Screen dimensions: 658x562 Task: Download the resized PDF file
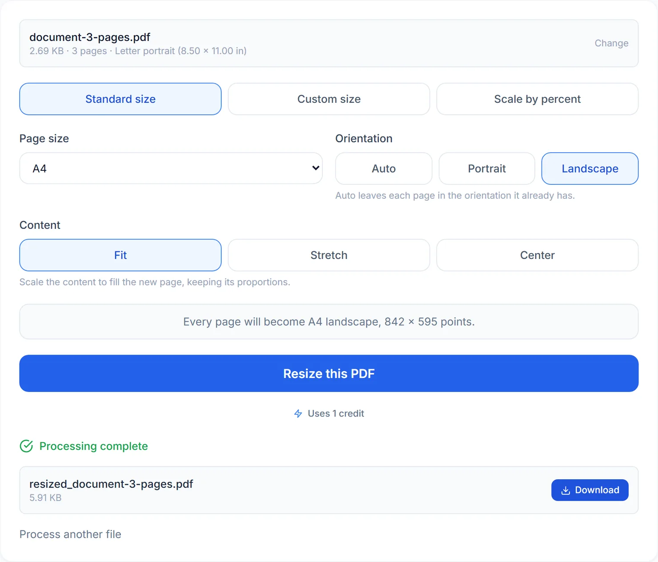tap(590, 490)
